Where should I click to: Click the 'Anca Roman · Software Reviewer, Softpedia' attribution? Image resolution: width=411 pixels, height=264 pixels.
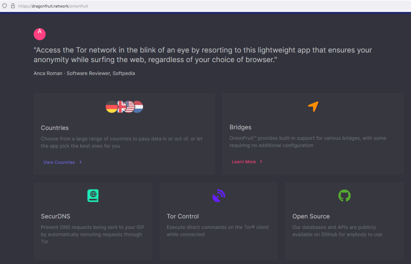(x=84, y=73)
